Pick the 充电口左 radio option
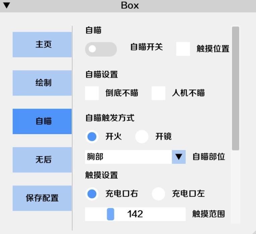This screenshot has height=234, width=256. 158,194
